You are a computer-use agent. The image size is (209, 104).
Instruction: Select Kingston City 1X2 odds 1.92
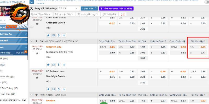click(143, 47)
